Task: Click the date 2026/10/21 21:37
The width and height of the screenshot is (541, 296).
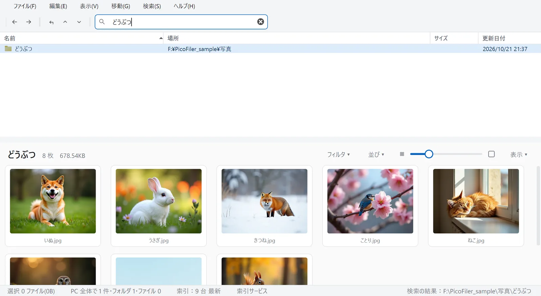Action: click(x=505, y=49)
